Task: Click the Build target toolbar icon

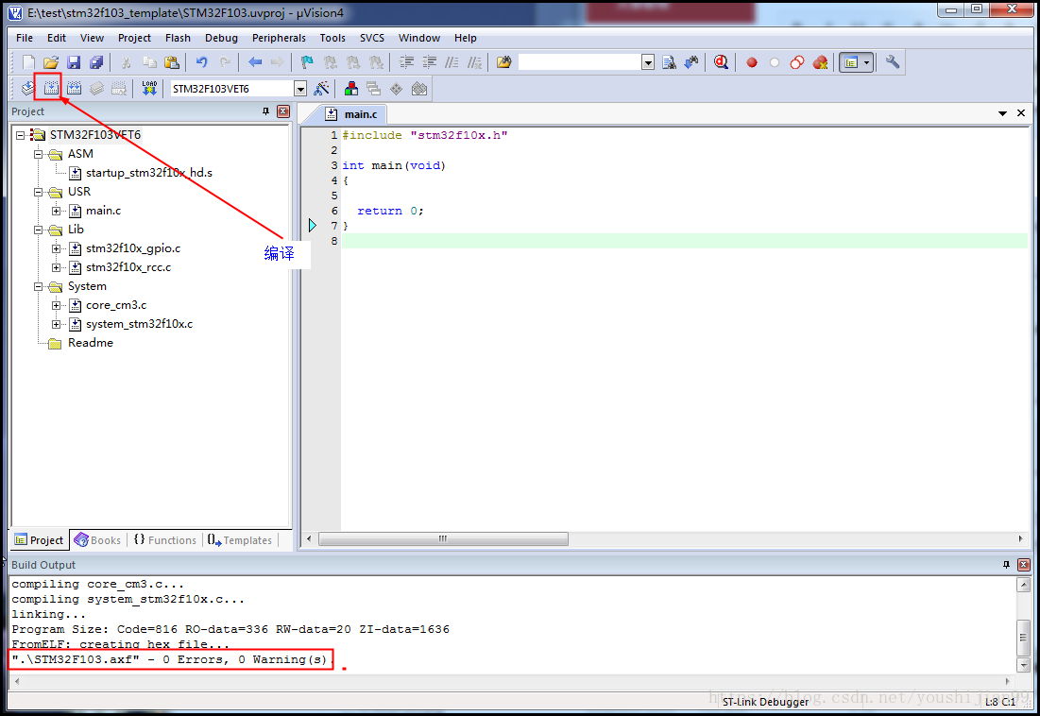Action: [x=51, y=89]
